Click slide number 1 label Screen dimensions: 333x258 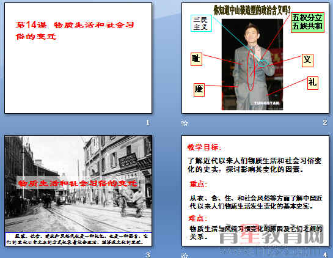(x=148, y=122)
